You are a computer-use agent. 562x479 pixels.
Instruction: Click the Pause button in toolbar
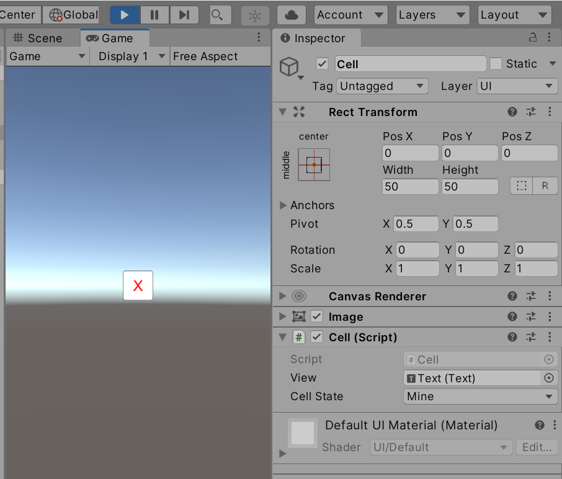tap(154, 15)
